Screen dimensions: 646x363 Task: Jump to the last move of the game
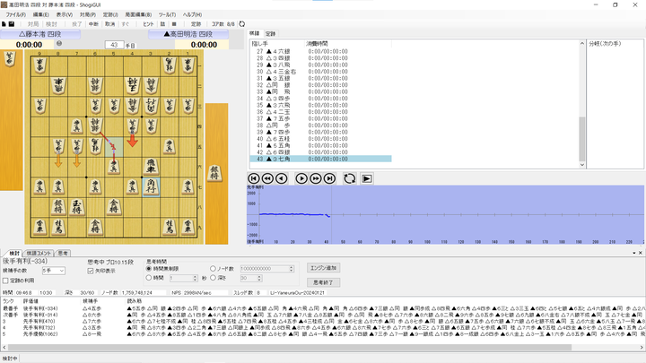click(329, 178)
